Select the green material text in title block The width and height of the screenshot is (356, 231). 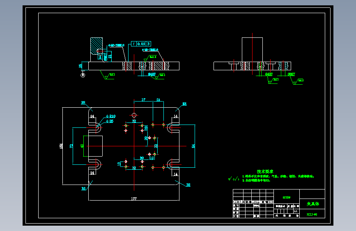[x=287, y=197]
